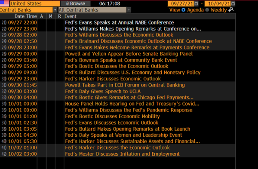This screenshot has height=169, width=258.
Task: Select Fed's Bostic Gives Remarks at Chicago Fed Payments
Action: coord(129,98)
